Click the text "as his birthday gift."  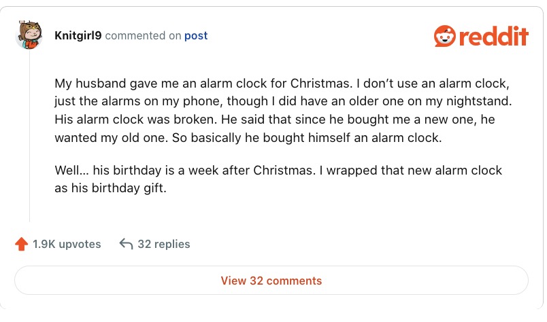pyautogui.click(x=110, y=188)
